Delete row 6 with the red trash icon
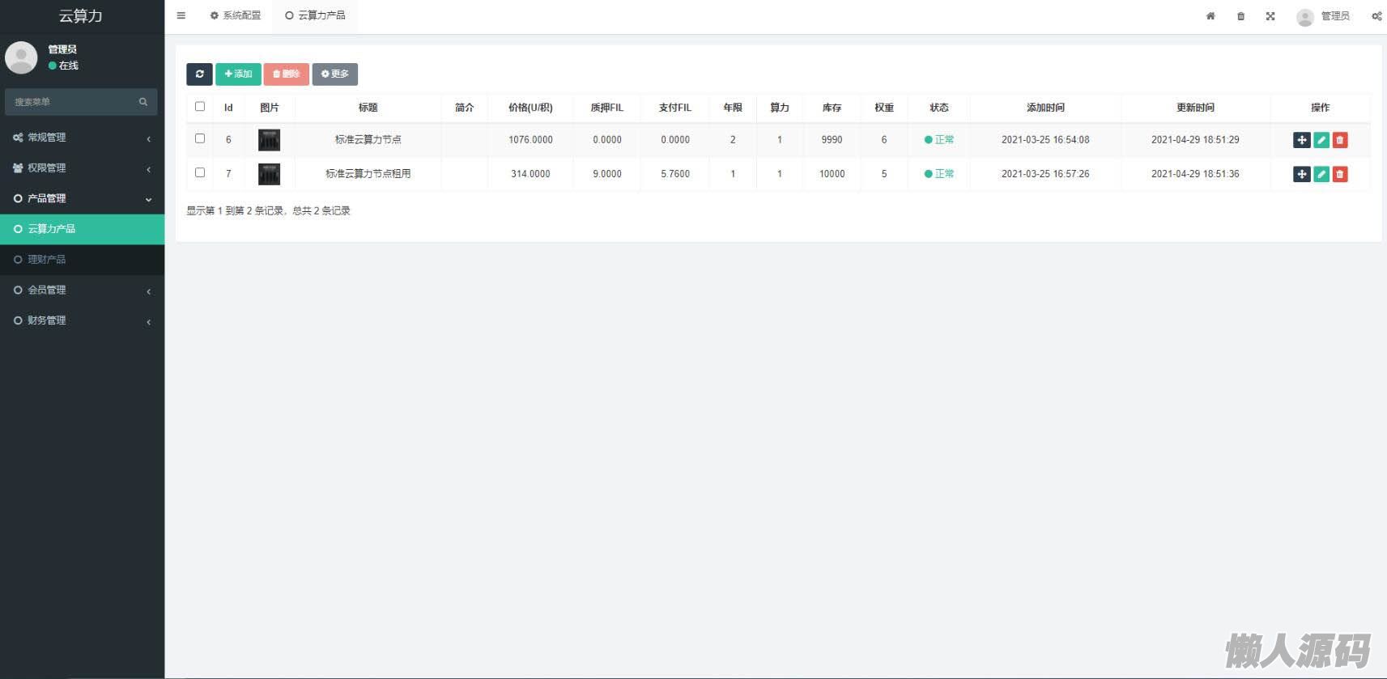The width and height of the screenshot is (1387, 679). 1340,140
